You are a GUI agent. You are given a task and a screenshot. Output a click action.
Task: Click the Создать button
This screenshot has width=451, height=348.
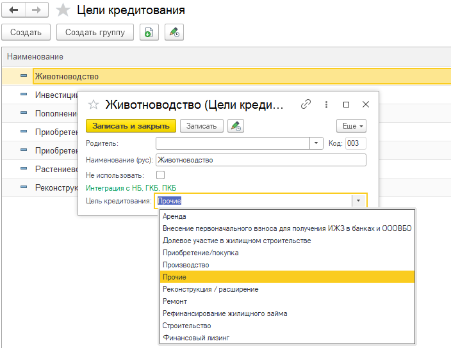tap(26, 32)
